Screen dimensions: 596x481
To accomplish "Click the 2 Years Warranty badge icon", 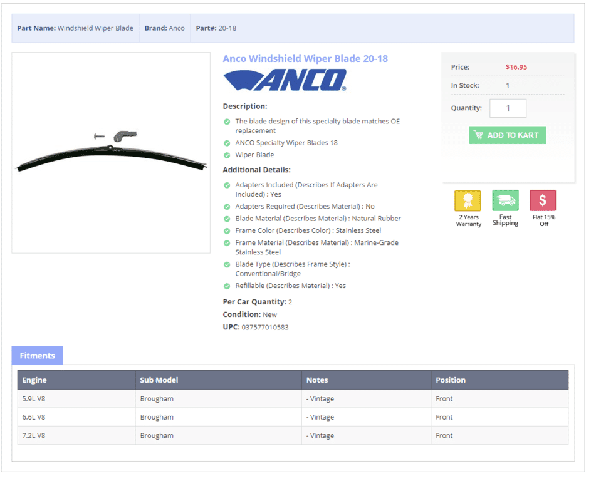I will (x=468, y=201).
